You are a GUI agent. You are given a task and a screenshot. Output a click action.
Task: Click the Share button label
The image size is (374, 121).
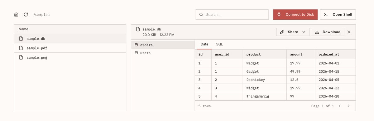point(293,32)
